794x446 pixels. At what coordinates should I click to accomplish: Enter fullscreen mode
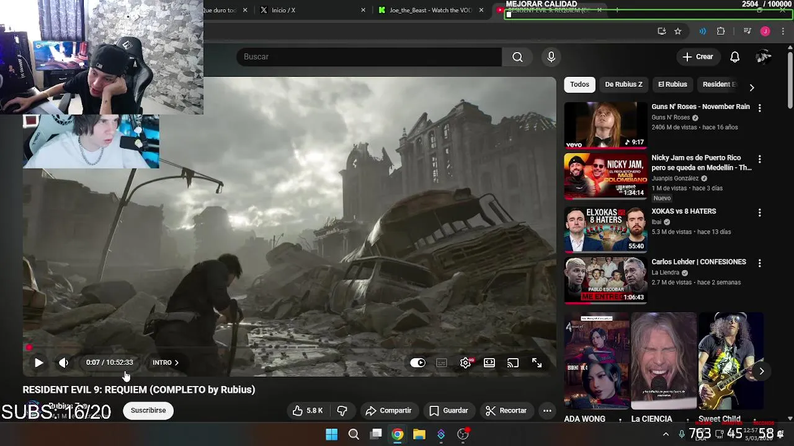pyautogui.click(x=537, y=362)
